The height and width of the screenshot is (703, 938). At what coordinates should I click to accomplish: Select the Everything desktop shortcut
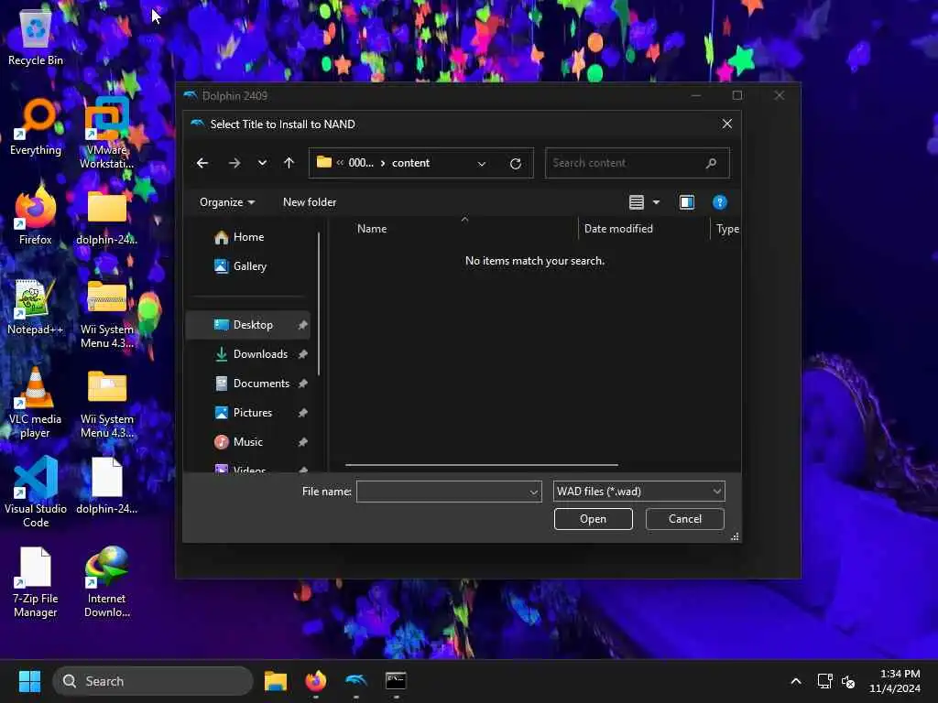[x=36, y=126]
